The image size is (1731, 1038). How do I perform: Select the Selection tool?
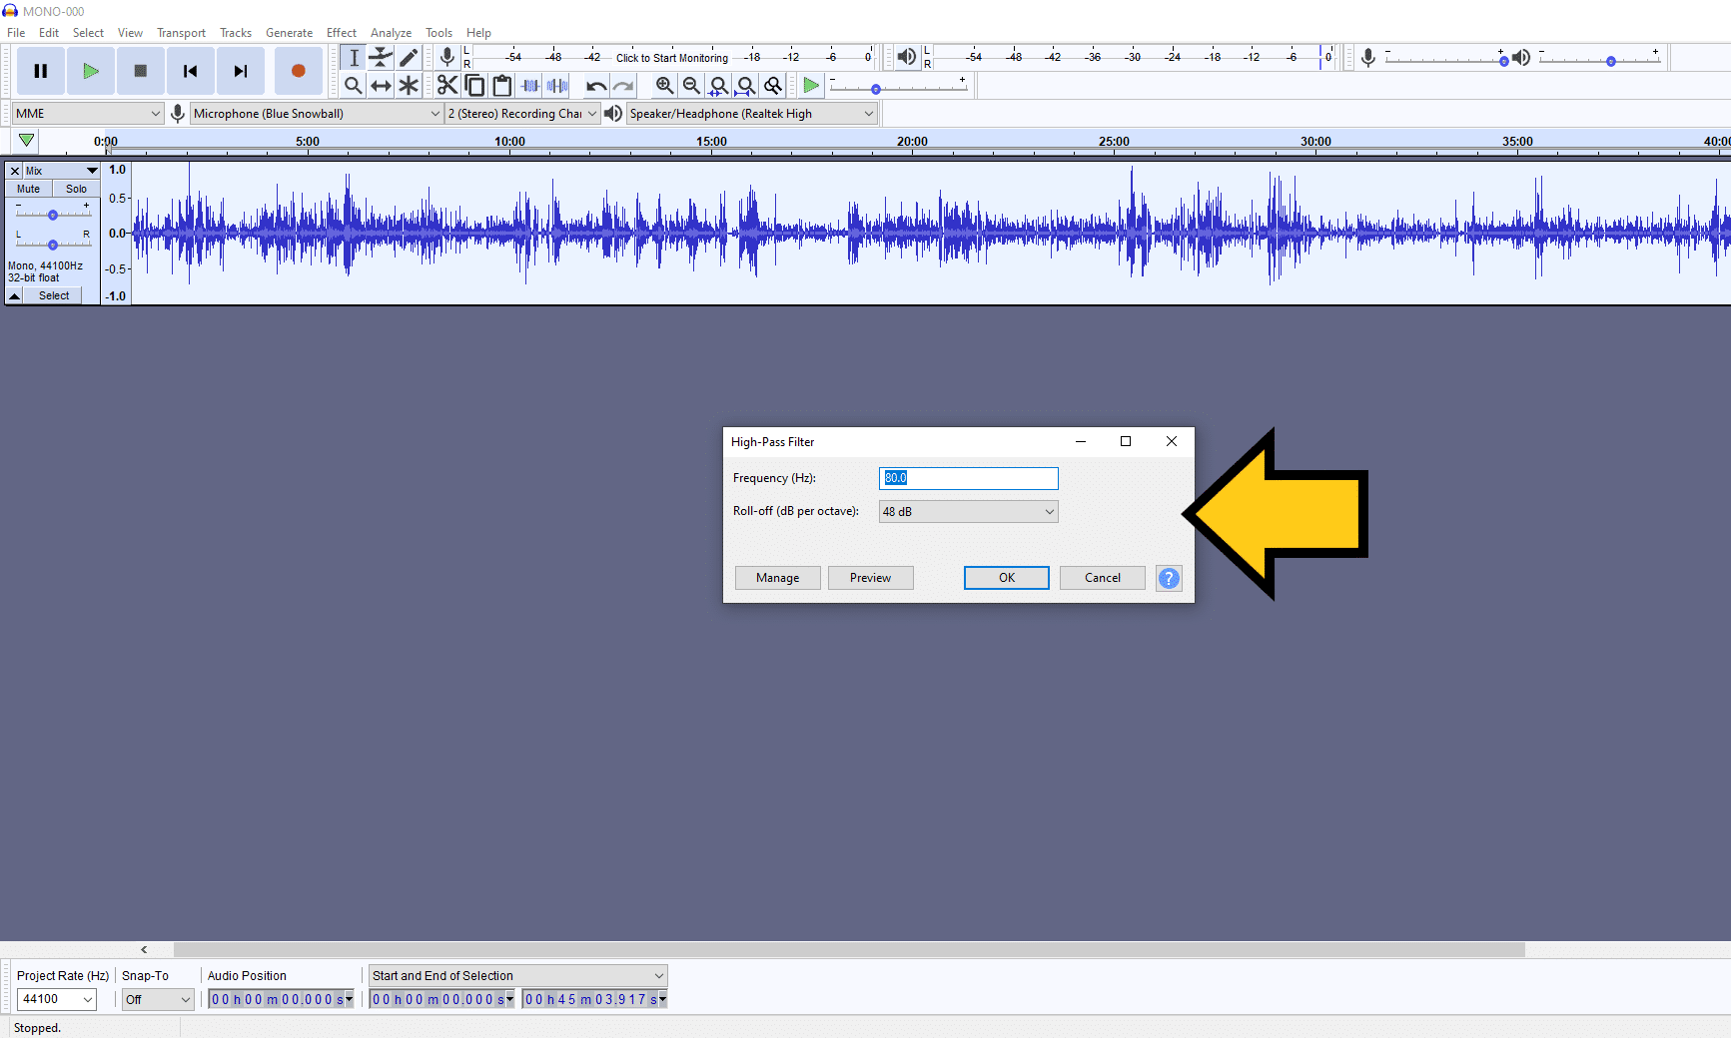[x=354, y=58]
